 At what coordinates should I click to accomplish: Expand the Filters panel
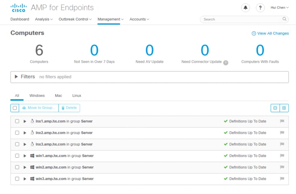16,76
